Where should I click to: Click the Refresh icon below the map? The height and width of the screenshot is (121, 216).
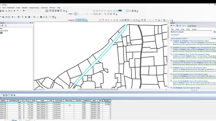click(40, 89)
